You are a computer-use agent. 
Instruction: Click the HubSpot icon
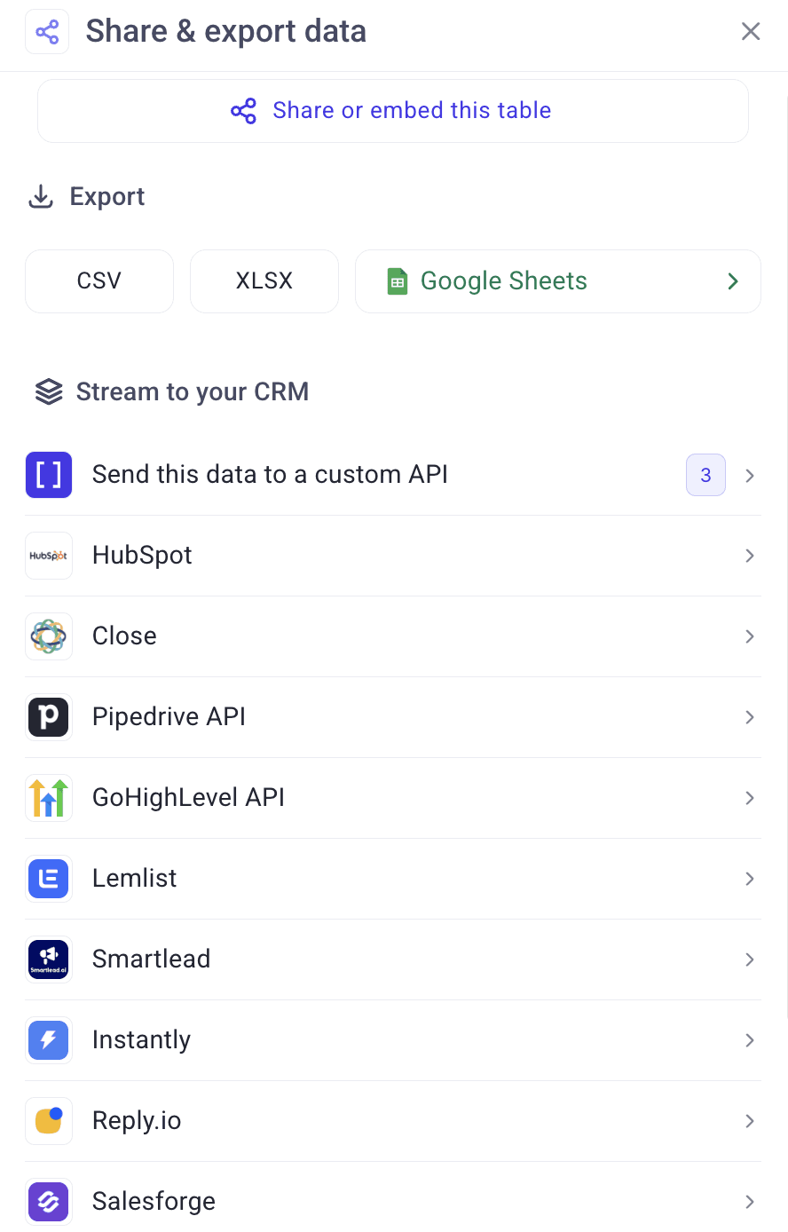point(49,555)
